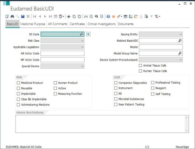Expand the Issuing Entity dropdown
195x149 pixels.
(x=161, y=34)
